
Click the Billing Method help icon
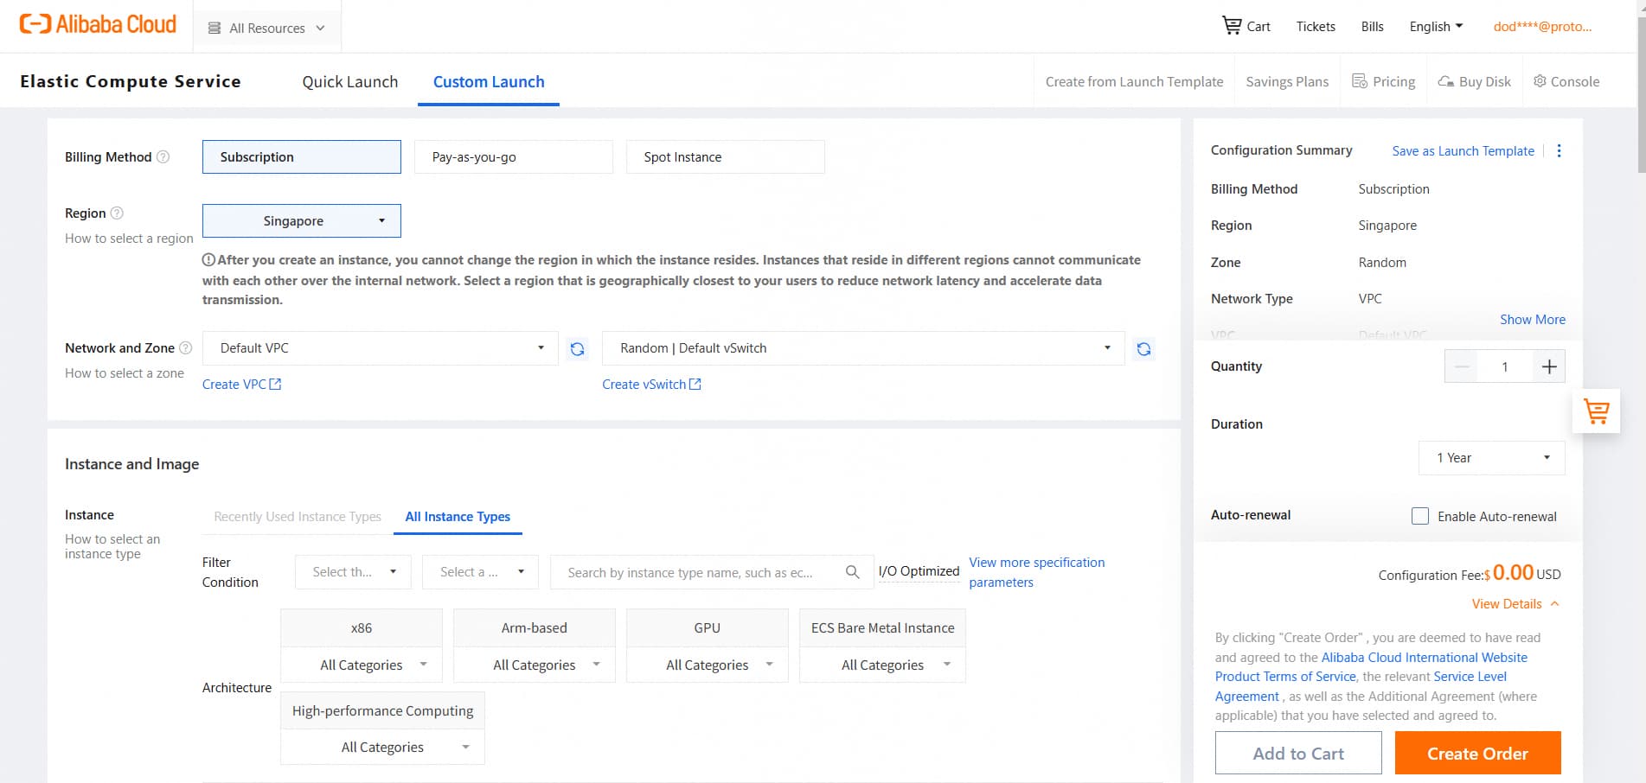pos(163,157)
